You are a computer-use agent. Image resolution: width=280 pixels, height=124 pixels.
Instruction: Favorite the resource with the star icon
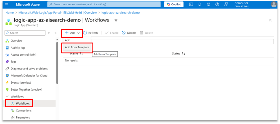pos(116,20)
